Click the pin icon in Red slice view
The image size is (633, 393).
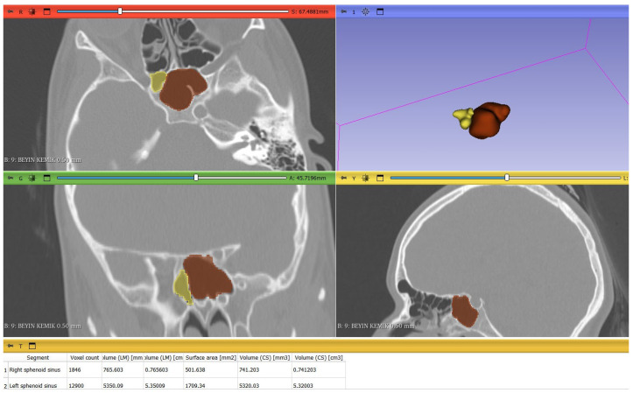coord(11,11)
